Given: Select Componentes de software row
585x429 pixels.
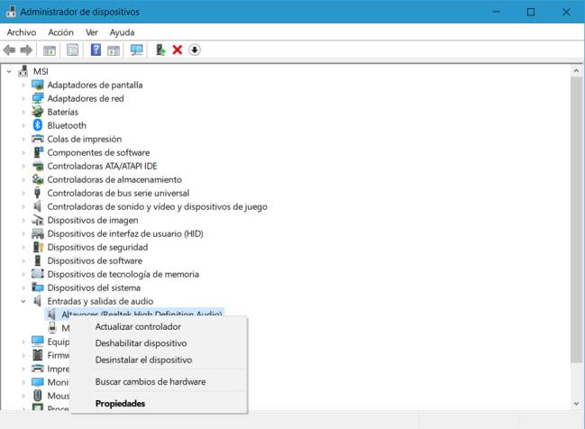Looking at the screenshot, I should pyautogui.click(x=98, y=152).
